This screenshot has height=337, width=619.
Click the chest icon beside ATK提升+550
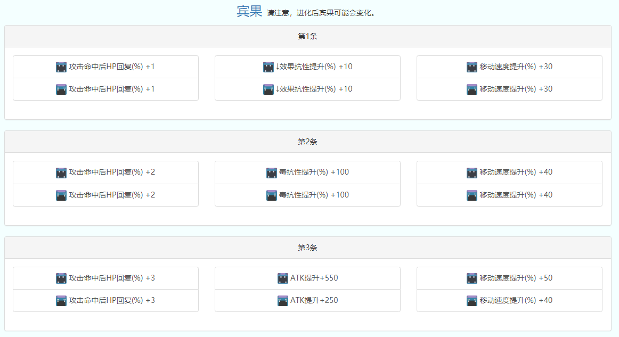pos(283,278)
